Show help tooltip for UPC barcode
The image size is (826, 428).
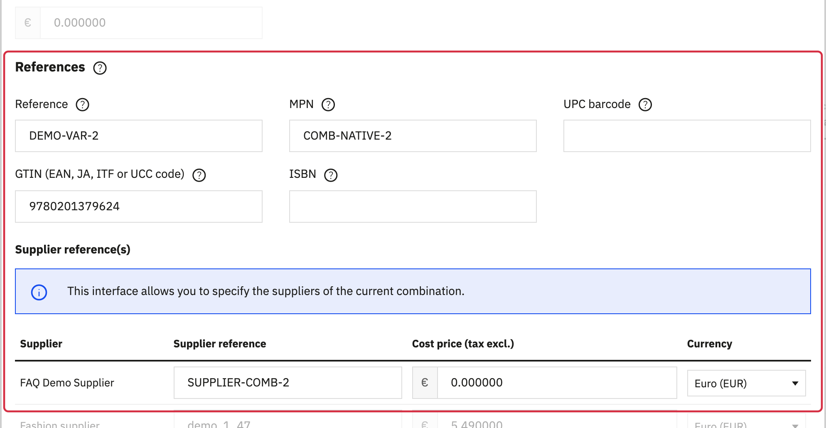pyautogui.click(x=645, y=105)
